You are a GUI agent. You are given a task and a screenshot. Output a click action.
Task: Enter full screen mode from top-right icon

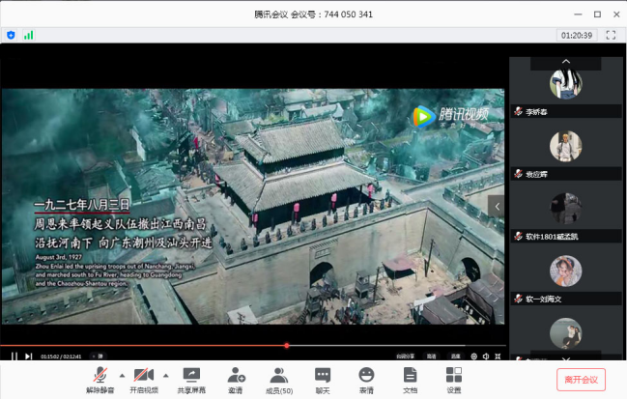610,35
